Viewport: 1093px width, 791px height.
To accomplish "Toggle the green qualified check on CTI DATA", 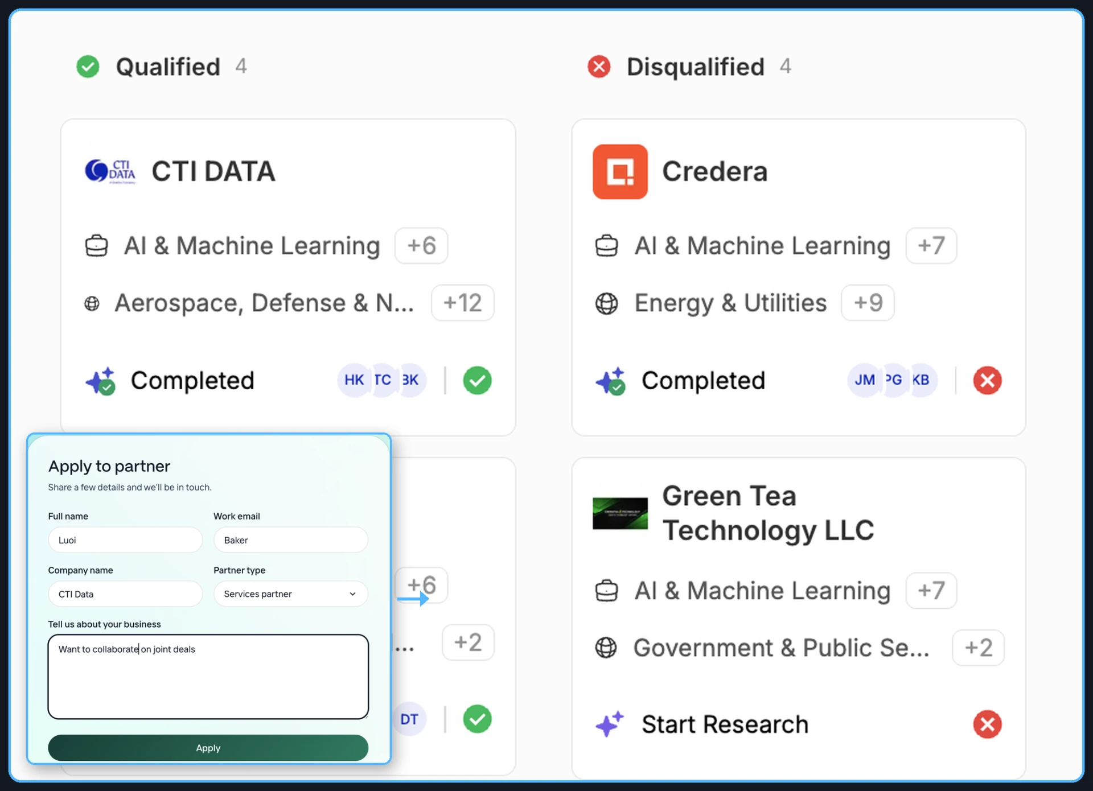I will (x=477, y=381).
